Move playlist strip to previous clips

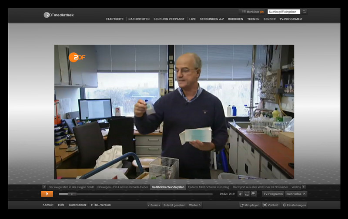pos(44,187)
